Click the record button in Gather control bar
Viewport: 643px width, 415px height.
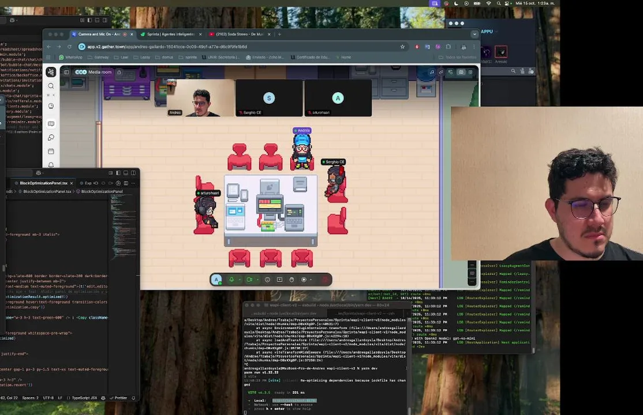pyautogui.click(x=304, y=280)
